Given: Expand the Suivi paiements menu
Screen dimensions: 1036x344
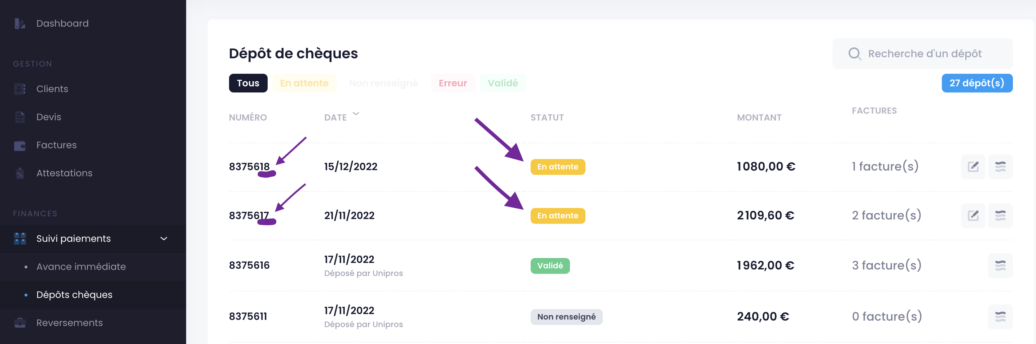Looking at the screenshot, I should (93, 239).
